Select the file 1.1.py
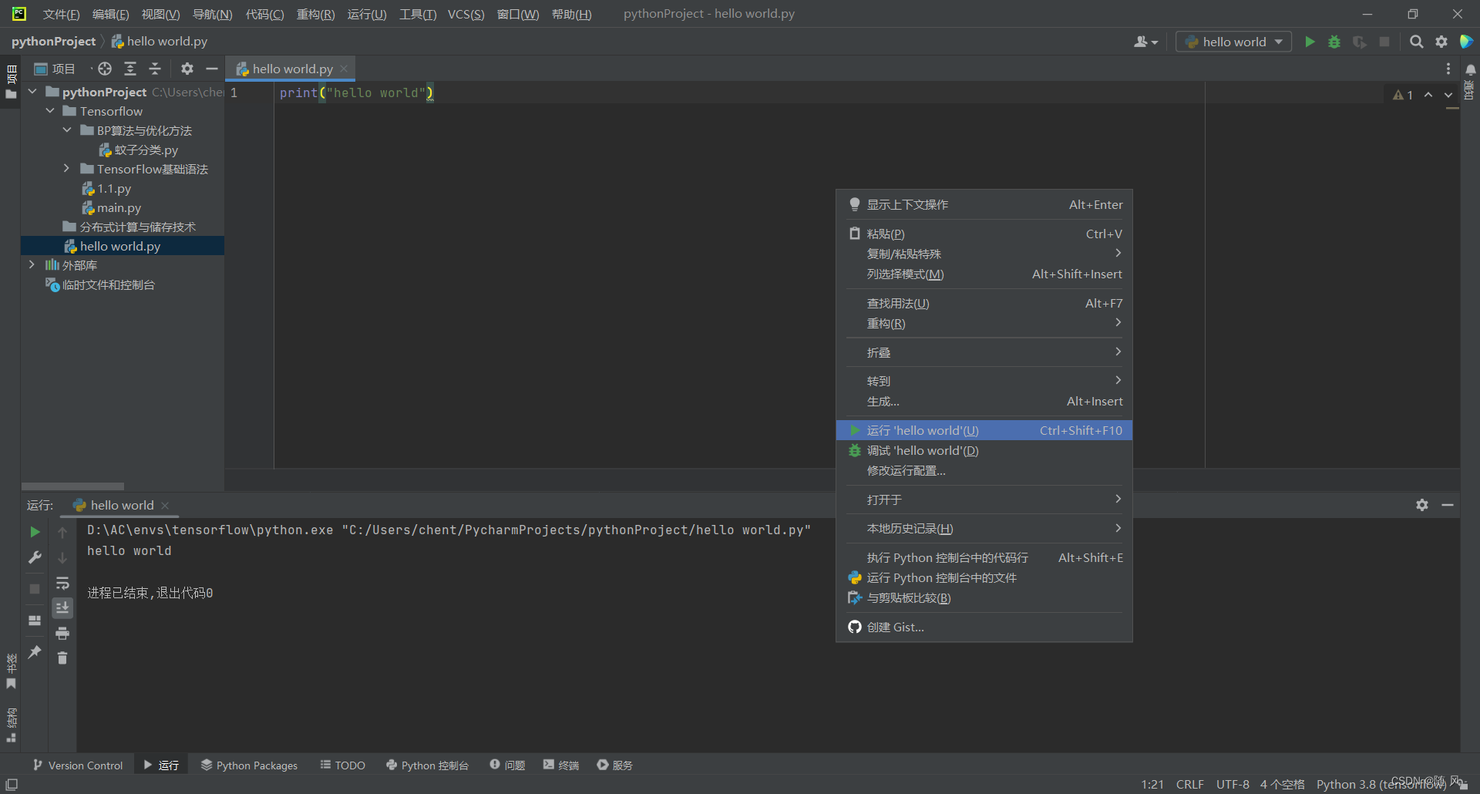 tap(107, 188)
